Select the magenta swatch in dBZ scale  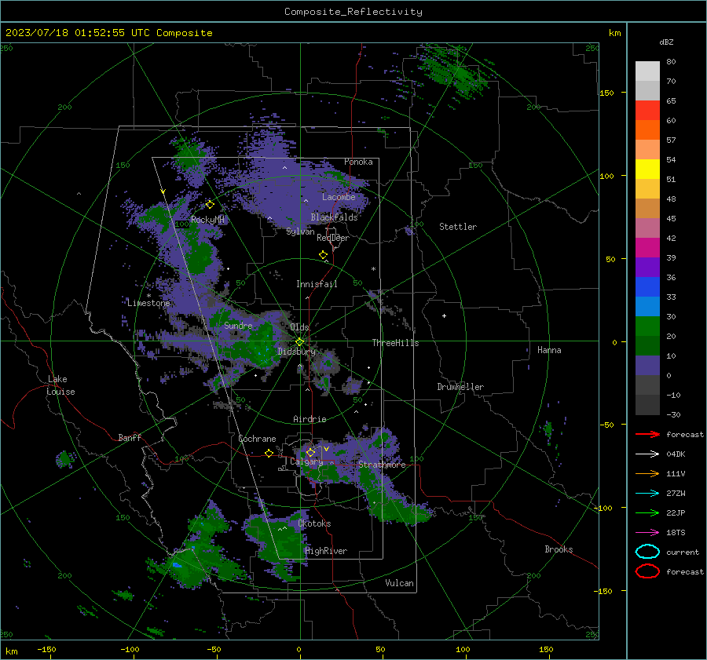647,247
